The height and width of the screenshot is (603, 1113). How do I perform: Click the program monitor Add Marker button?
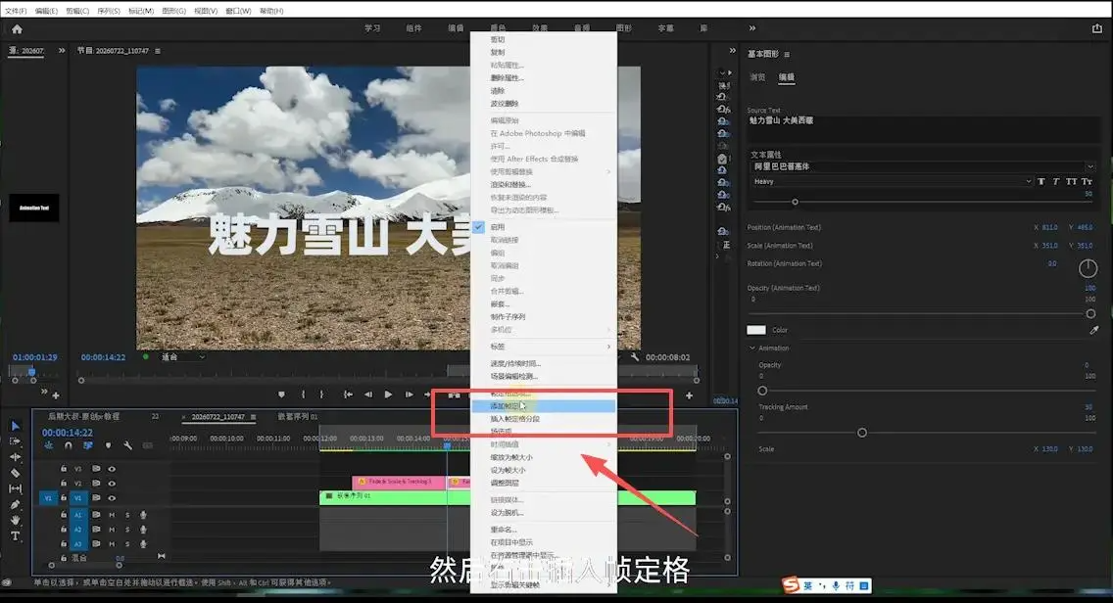coord(282,394)
